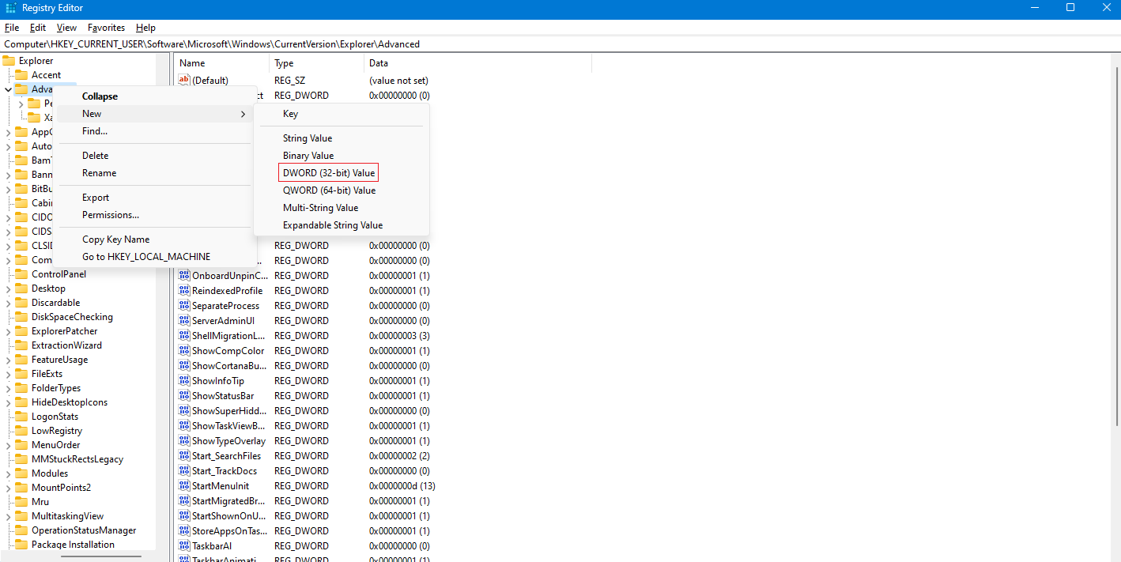Click the (Default) string value icon
Image resolution: width=1121 pixels, height=562 pixels.
pyautogui.click(x=184, y=81)
